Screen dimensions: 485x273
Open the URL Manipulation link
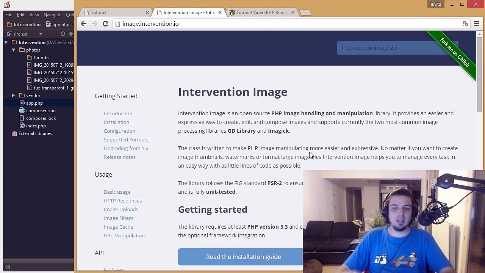click(x=124, y=235)
